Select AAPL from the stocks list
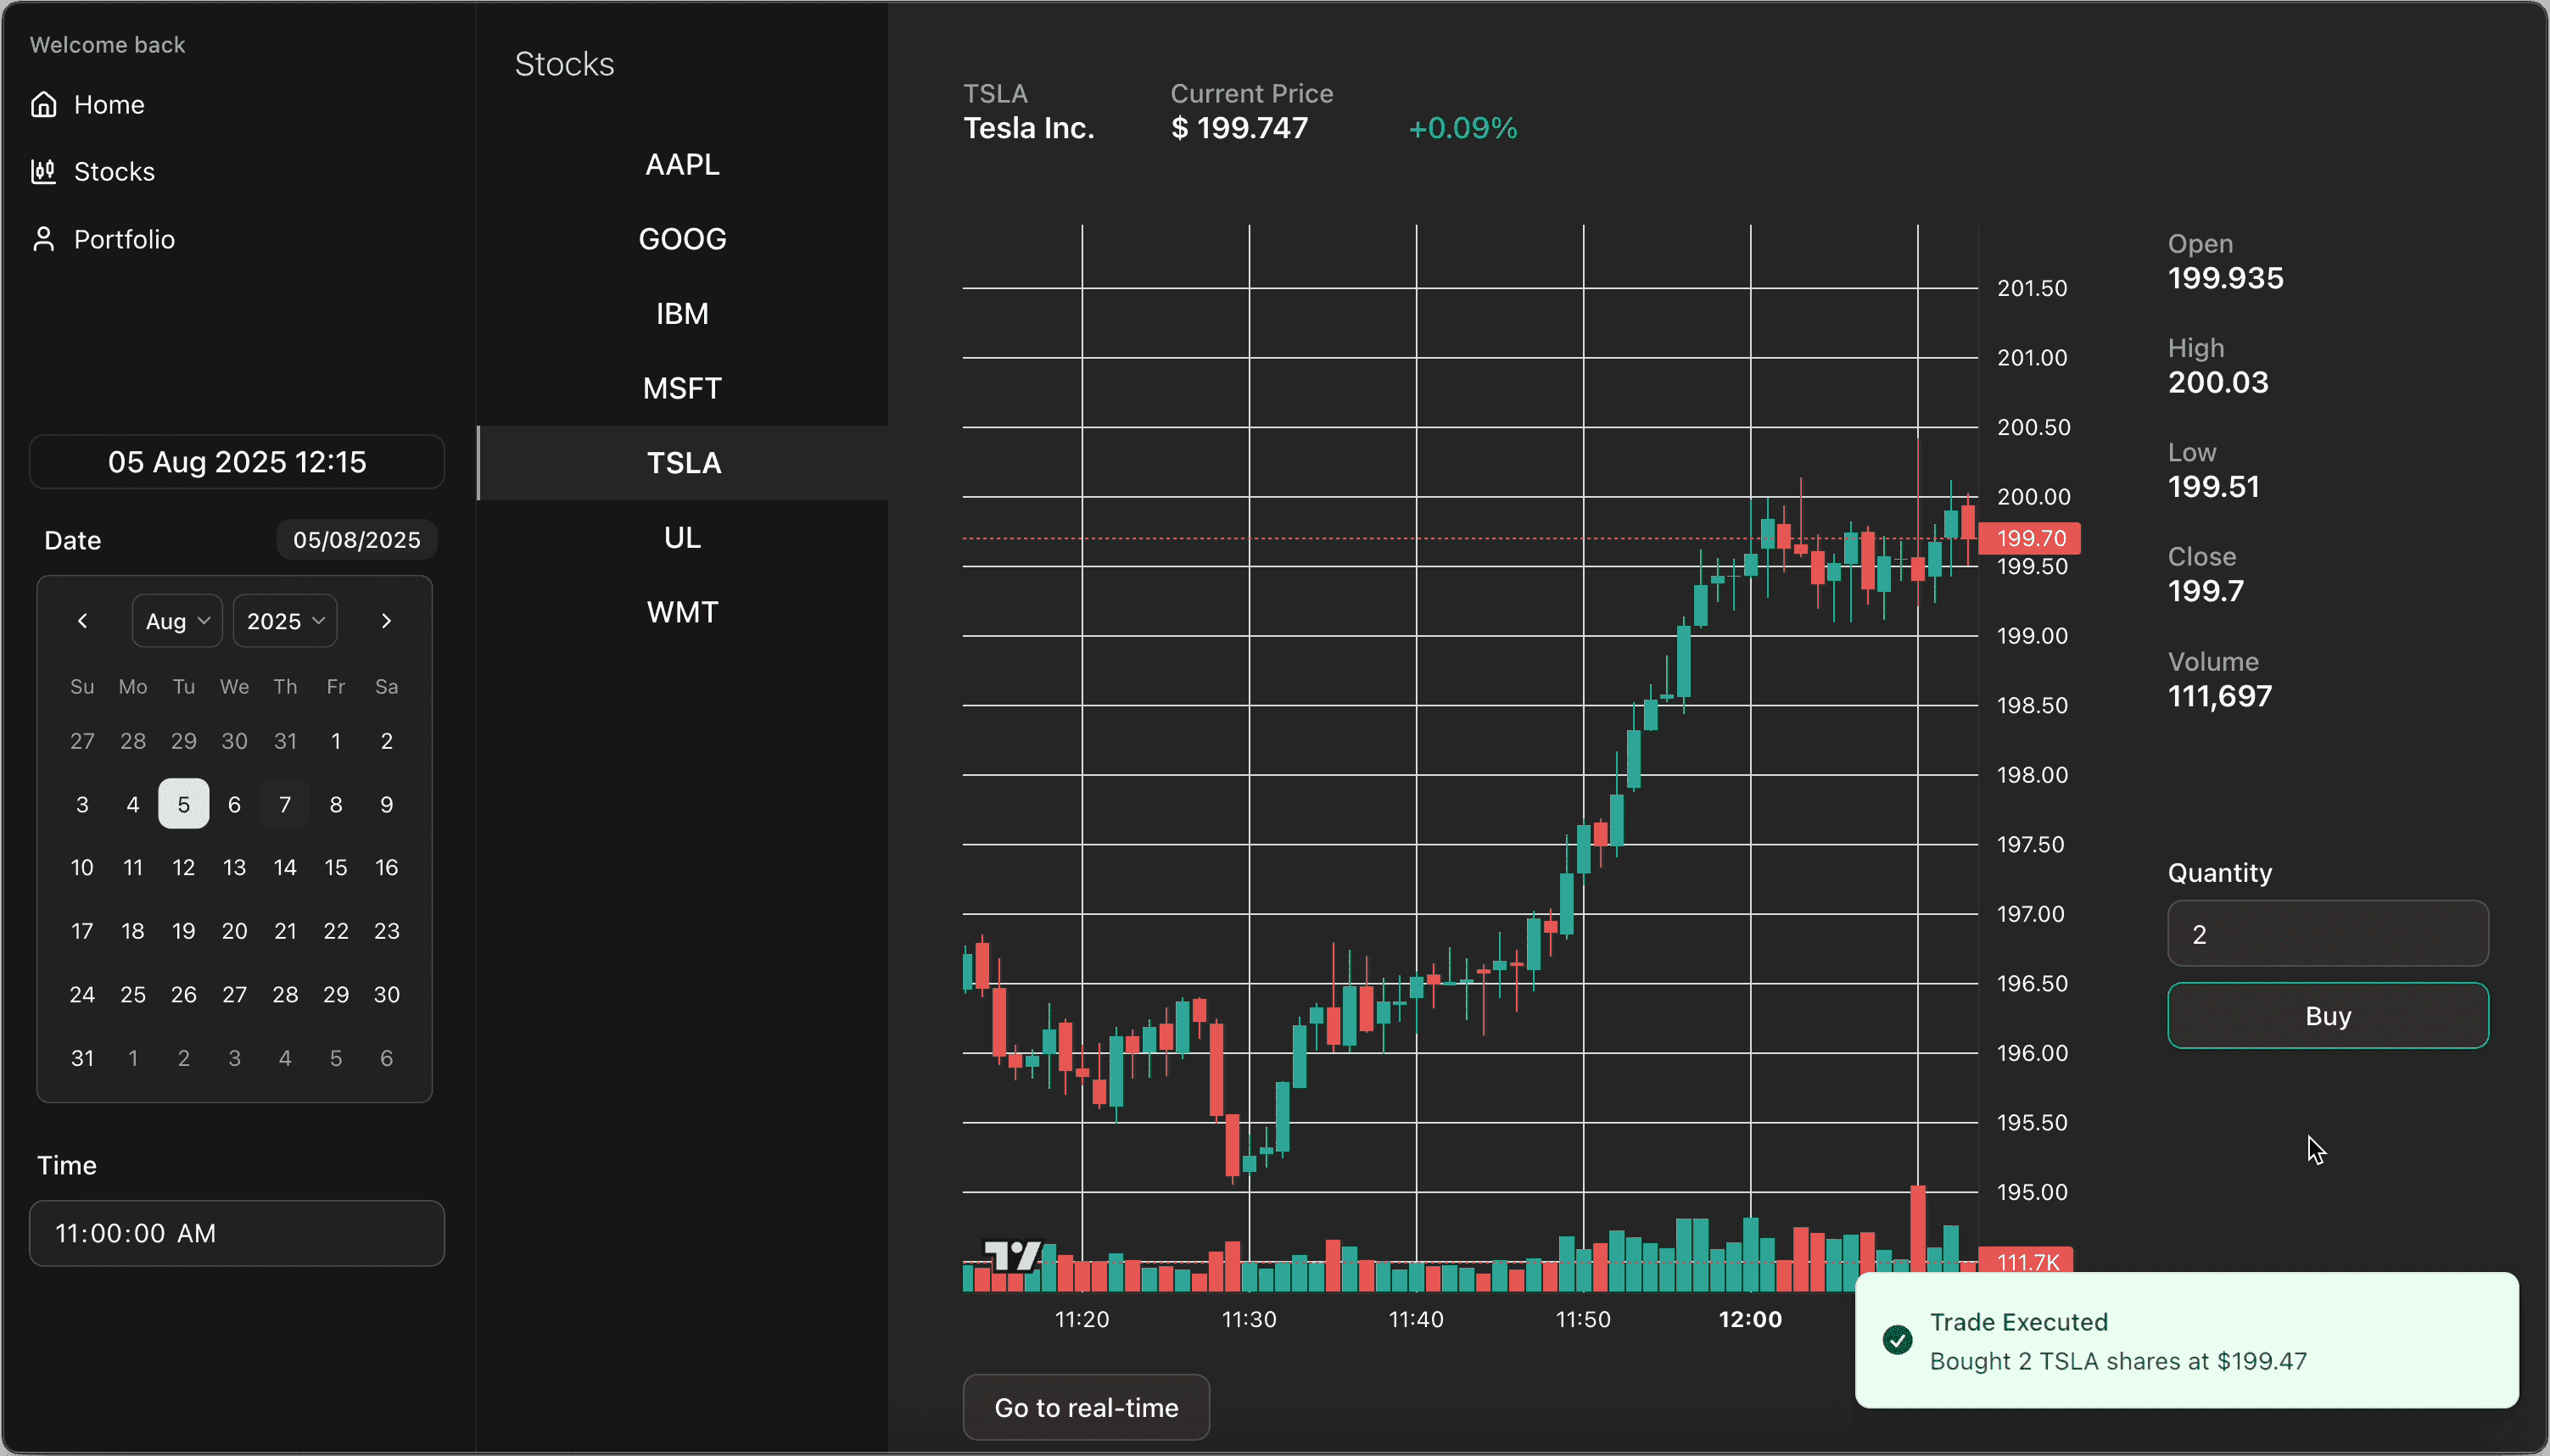Image resolution: width=2550 pixels, height=1456 pixels. [x=682, y=164]
